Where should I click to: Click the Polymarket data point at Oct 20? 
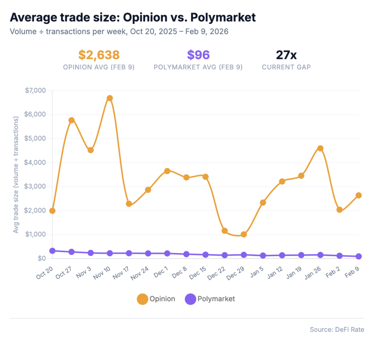click(52, 251)
